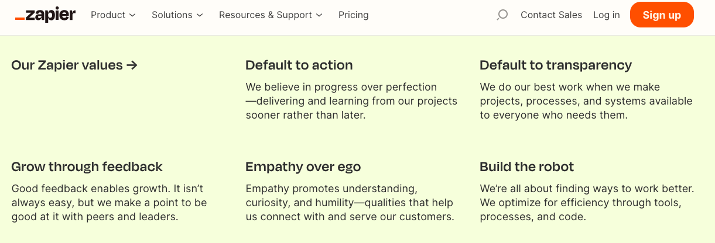
Task: Click the progress over perfection paragraph
Action: tap(351, 101)
